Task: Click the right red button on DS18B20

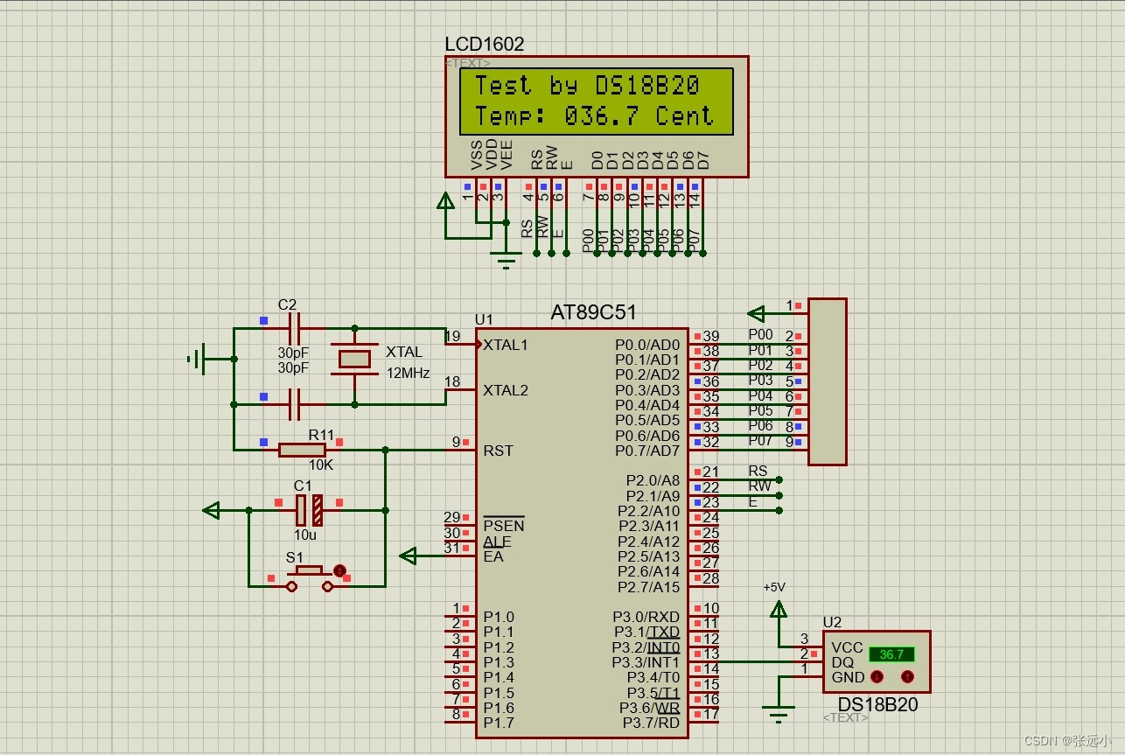Action: click(907, 676)
